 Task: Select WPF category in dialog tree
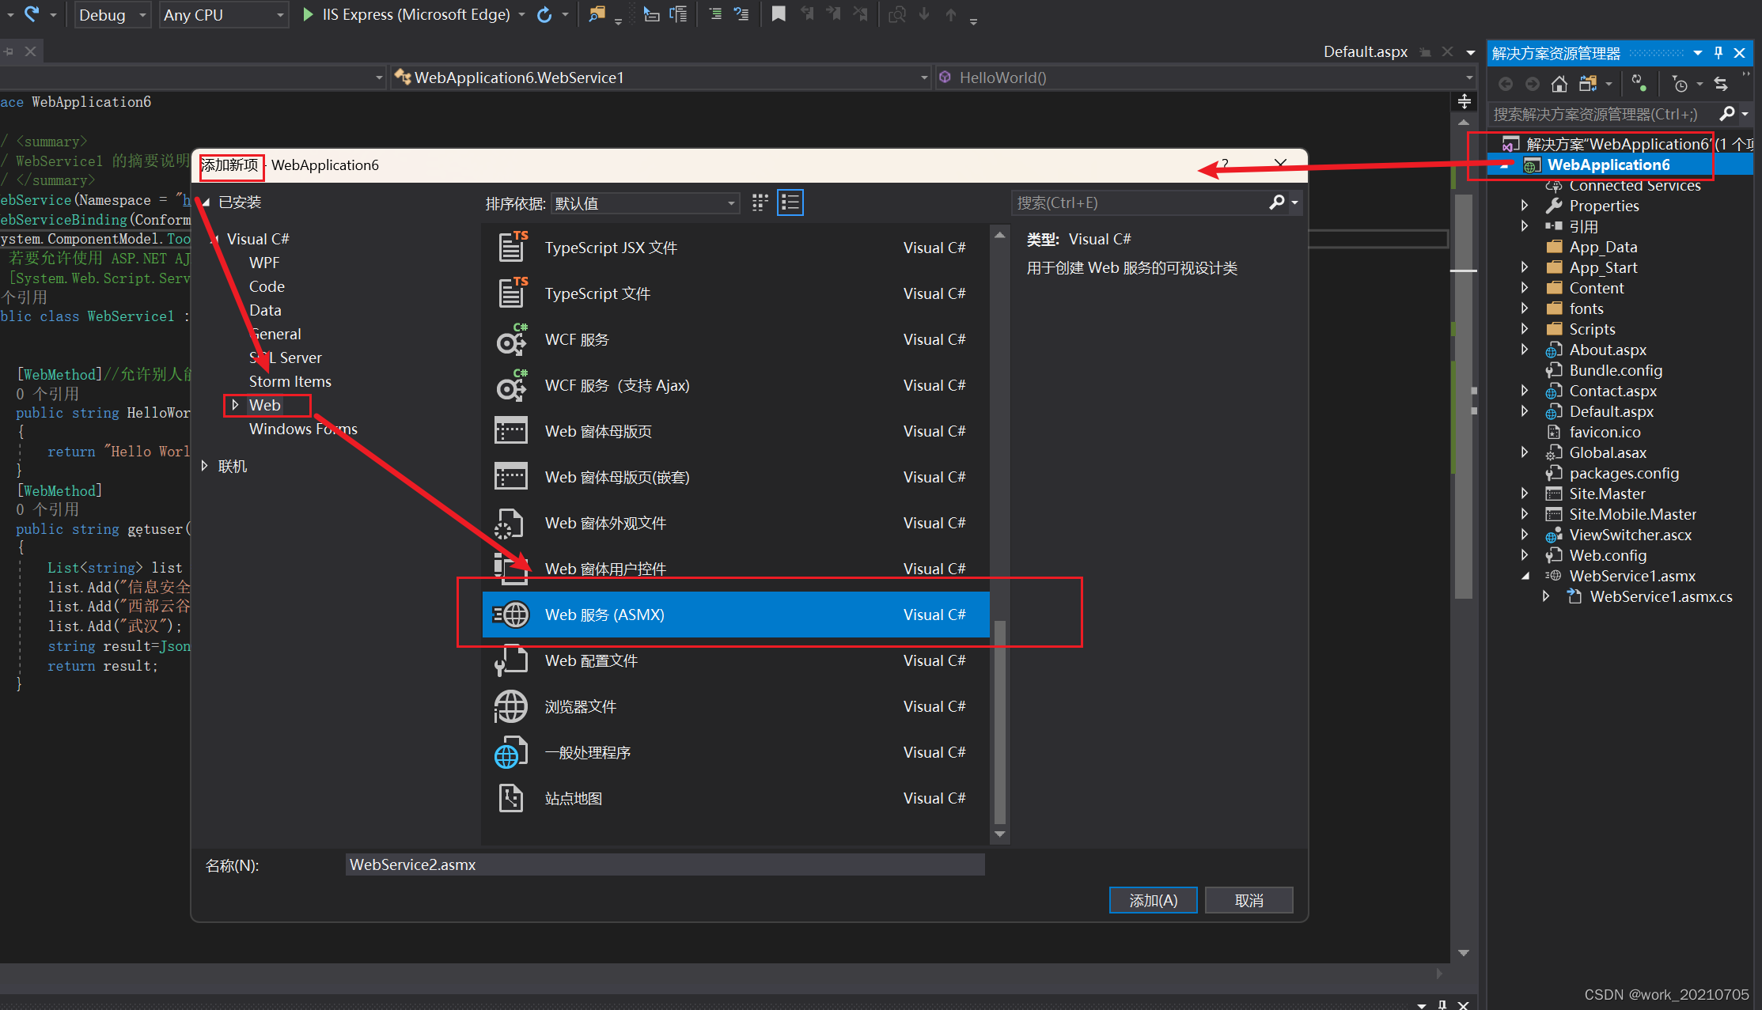[x=264, y=263]
